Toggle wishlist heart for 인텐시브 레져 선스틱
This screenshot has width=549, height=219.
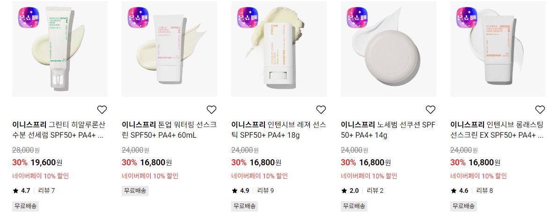coord(321,110)
